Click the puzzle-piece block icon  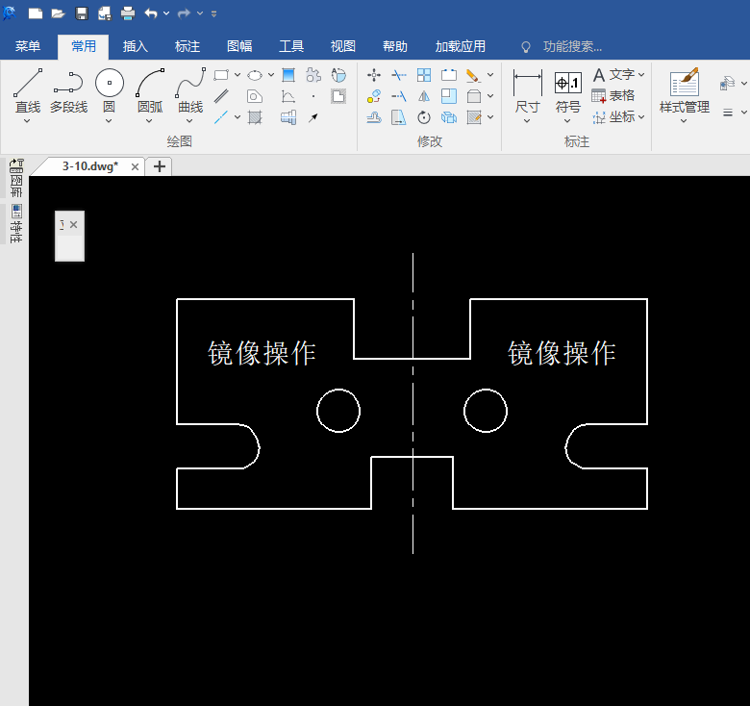[x=313, y=75]
